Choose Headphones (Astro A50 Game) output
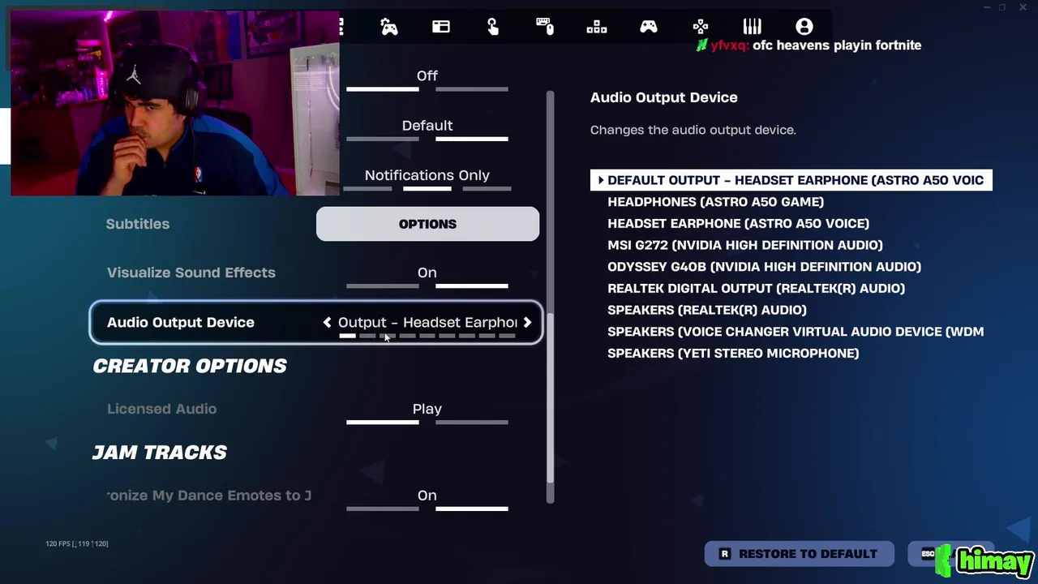 (x=715, y=202)
